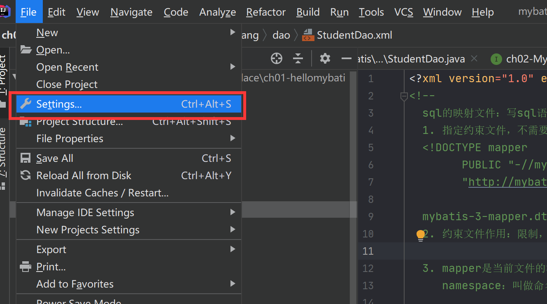Click the collapse all icon in Project panel
Viewport: 547px width, 304px height.
click(x=298, y=59)
